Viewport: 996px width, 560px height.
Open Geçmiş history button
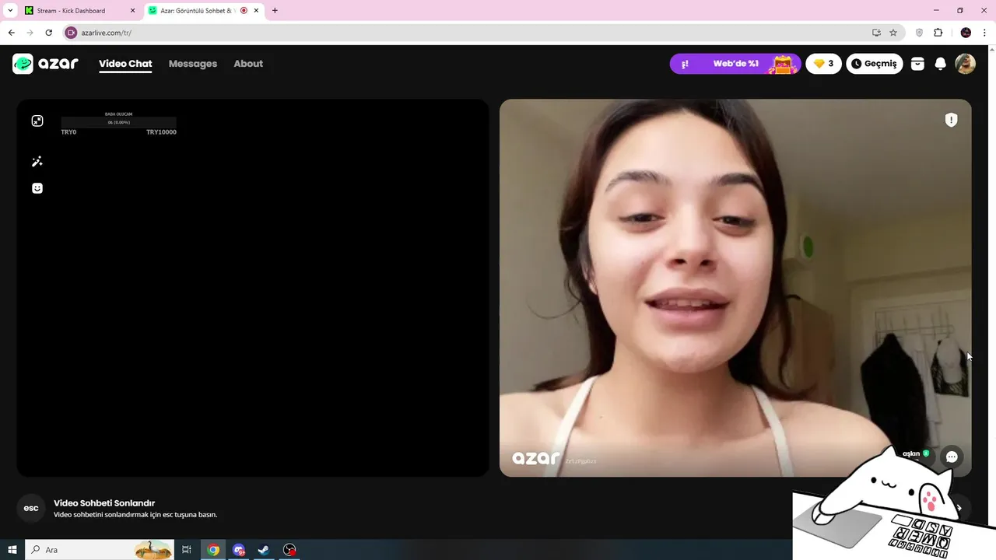click(x=875, y=64)
